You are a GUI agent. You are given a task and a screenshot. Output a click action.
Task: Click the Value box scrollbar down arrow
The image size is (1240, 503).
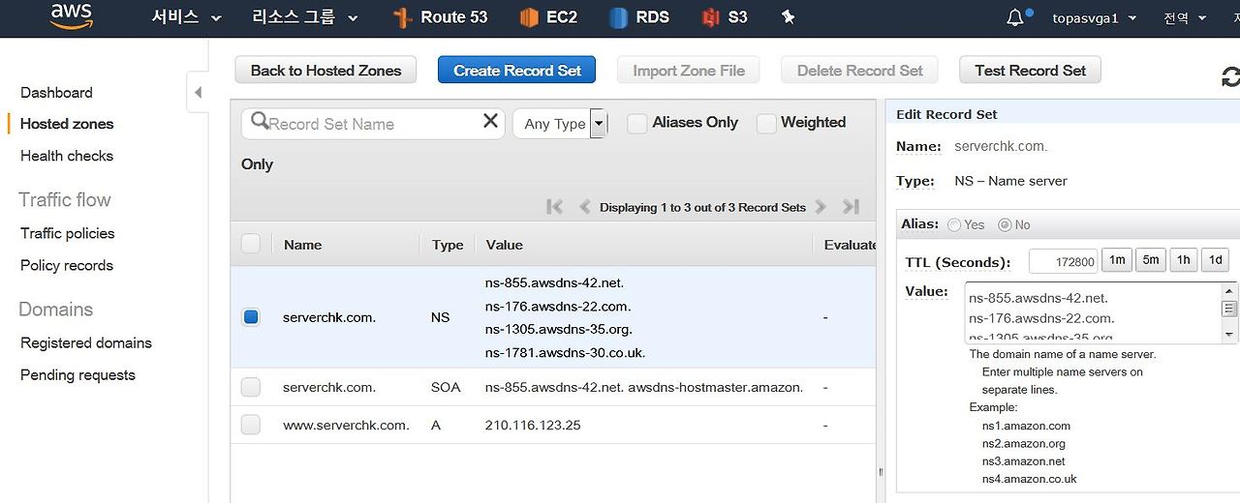pos(1229,334)
